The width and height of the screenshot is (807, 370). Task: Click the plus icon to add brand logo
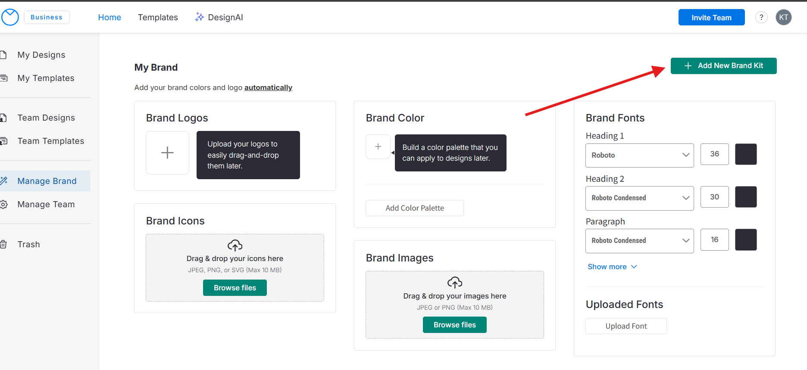(167, 153)
